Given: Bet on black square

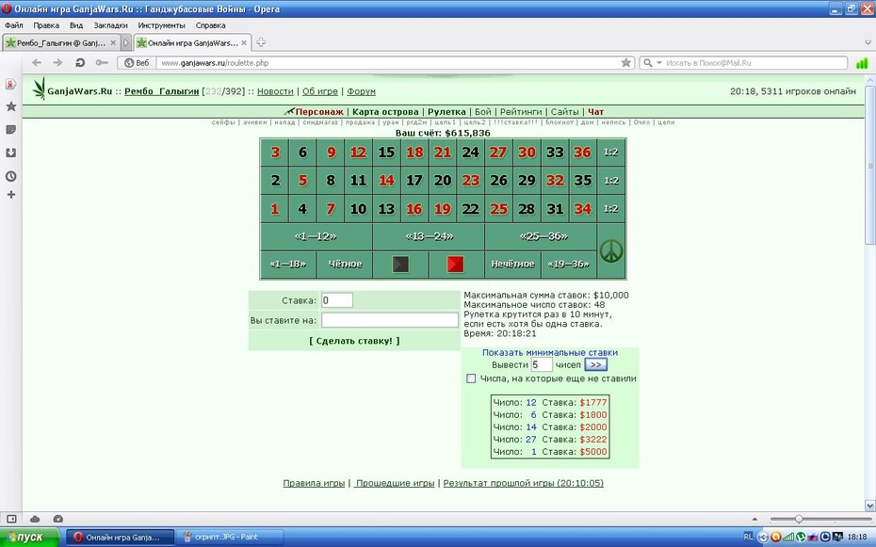Looking at the screenshot, I should click(x=400, y=264).
